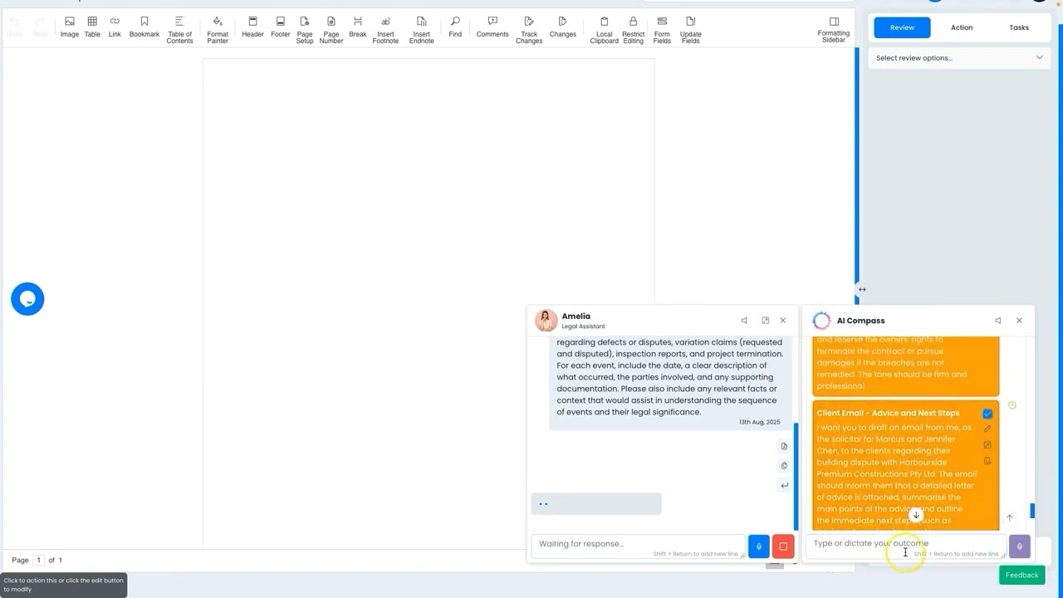Click Insert Endnote
This screenshot has height=598, width=1063.
(422, 30)
